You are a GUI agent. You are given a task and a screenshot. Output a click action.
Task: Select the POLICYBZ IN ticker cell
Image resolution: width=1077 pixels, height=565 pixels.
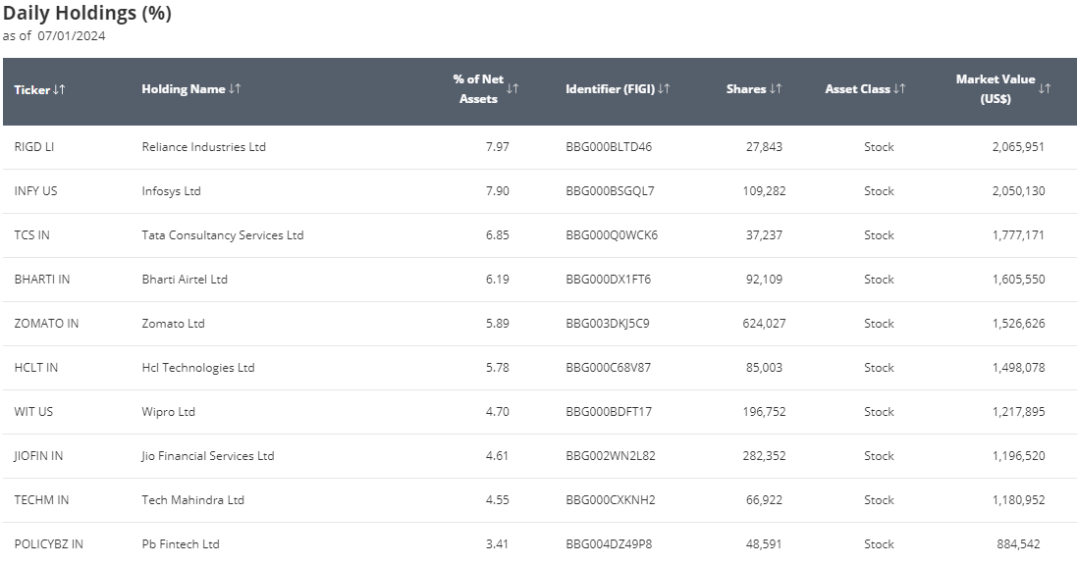(48, 544)
